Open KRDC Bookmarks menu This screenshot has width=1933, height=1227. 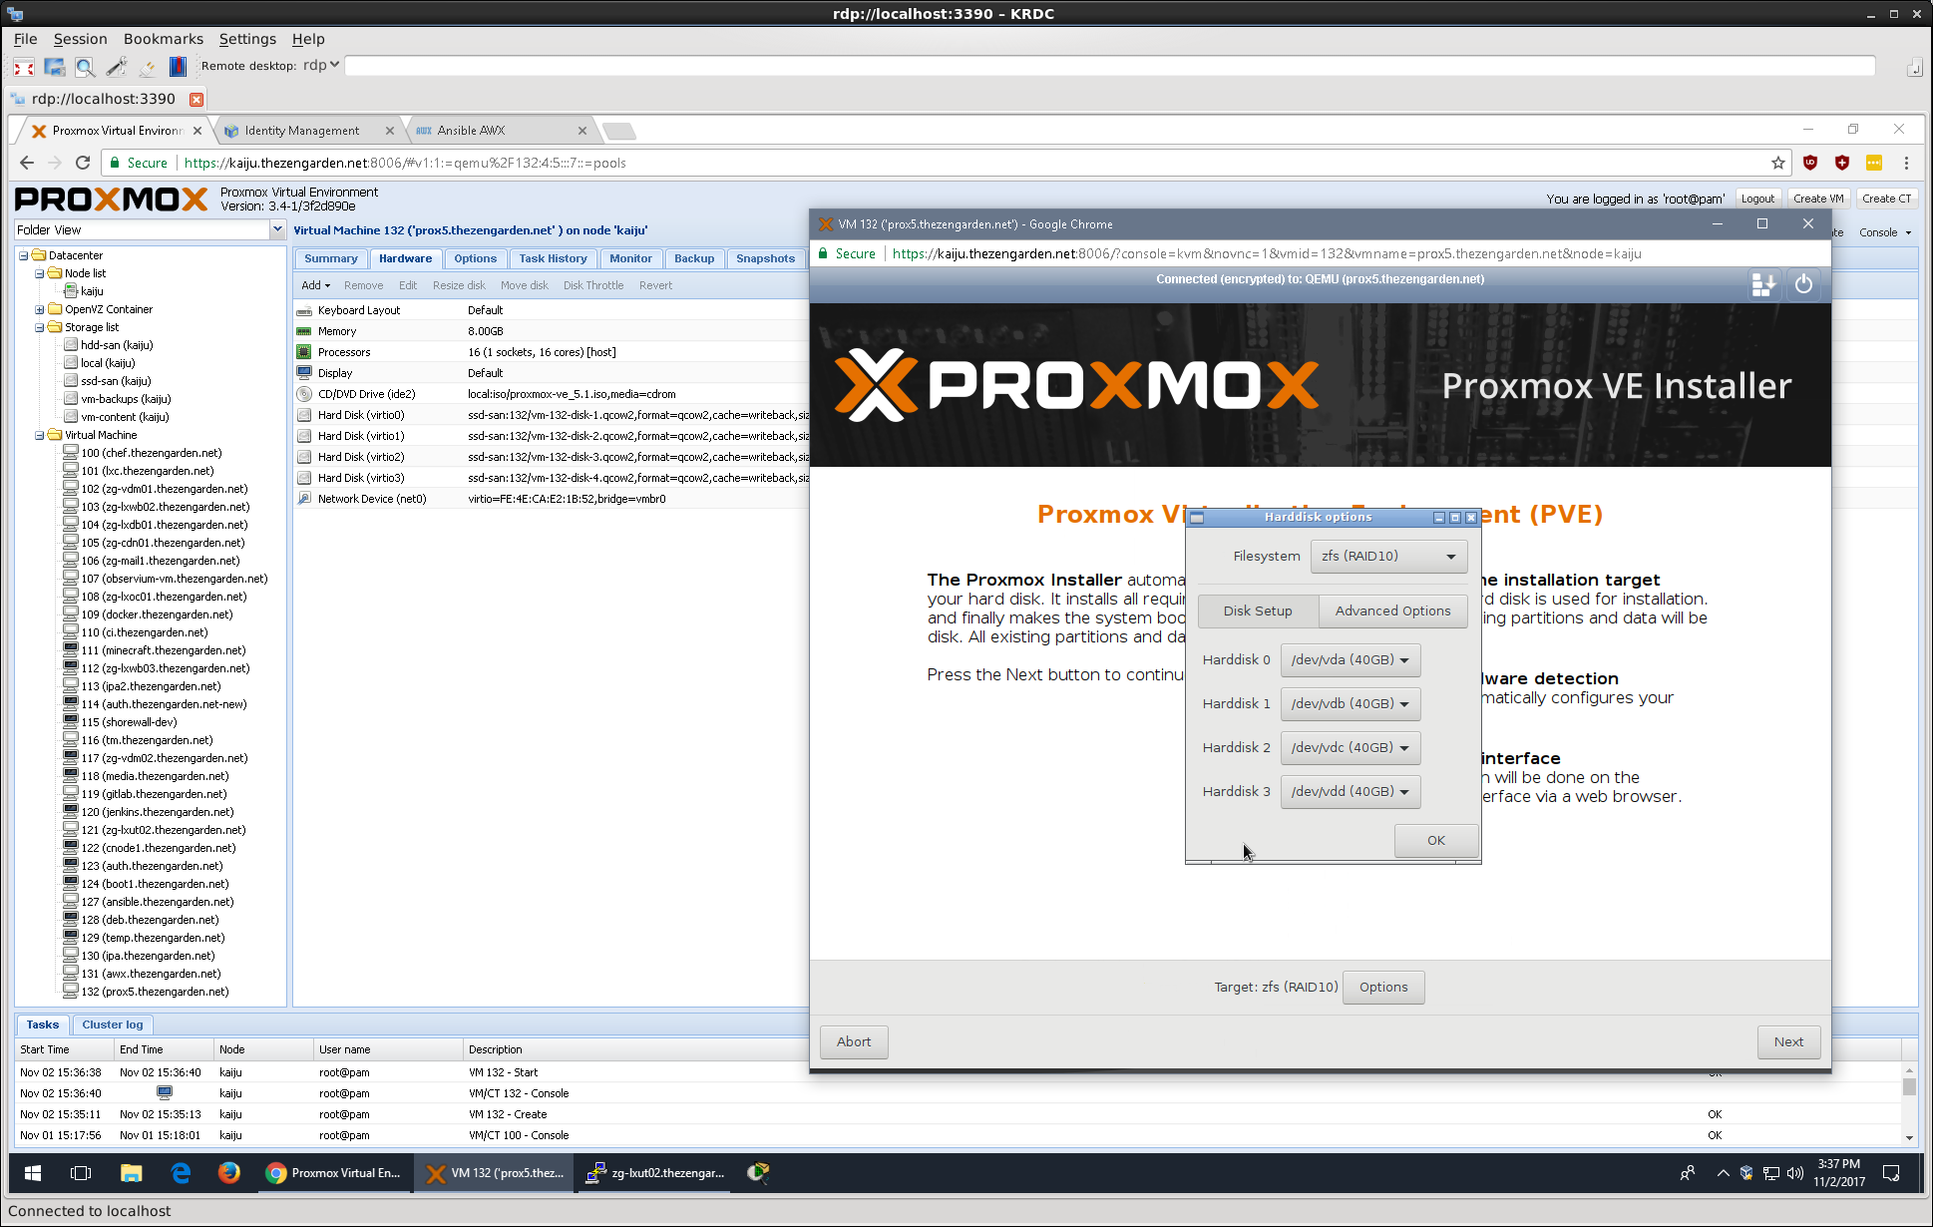coord(164,39)
